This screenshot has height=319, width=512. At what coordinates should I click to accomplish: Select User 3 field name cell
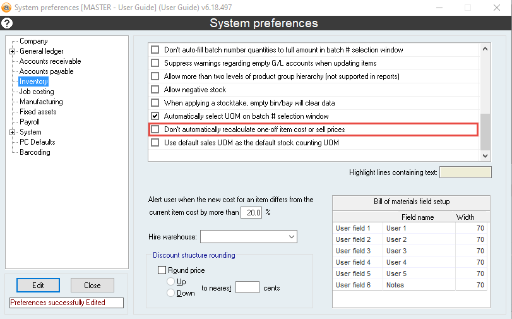click(419, 251)
